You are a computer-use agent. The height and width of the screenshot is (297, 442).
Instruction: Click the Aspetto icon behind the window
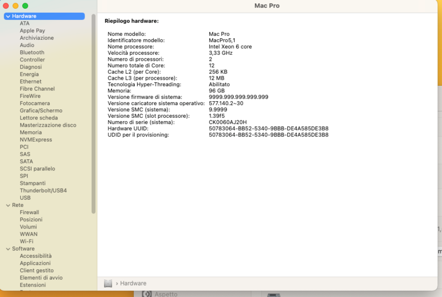148,294
